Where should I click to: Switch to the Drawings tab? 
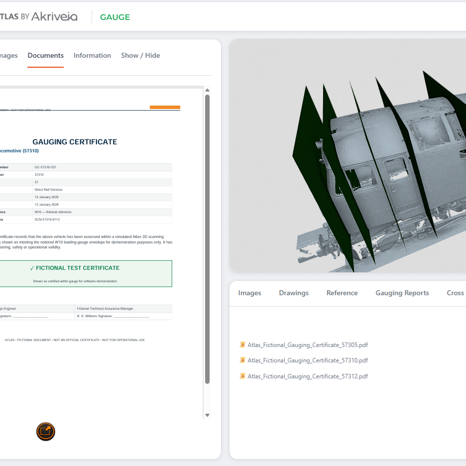pyautogui.click(x=294, y=293)
